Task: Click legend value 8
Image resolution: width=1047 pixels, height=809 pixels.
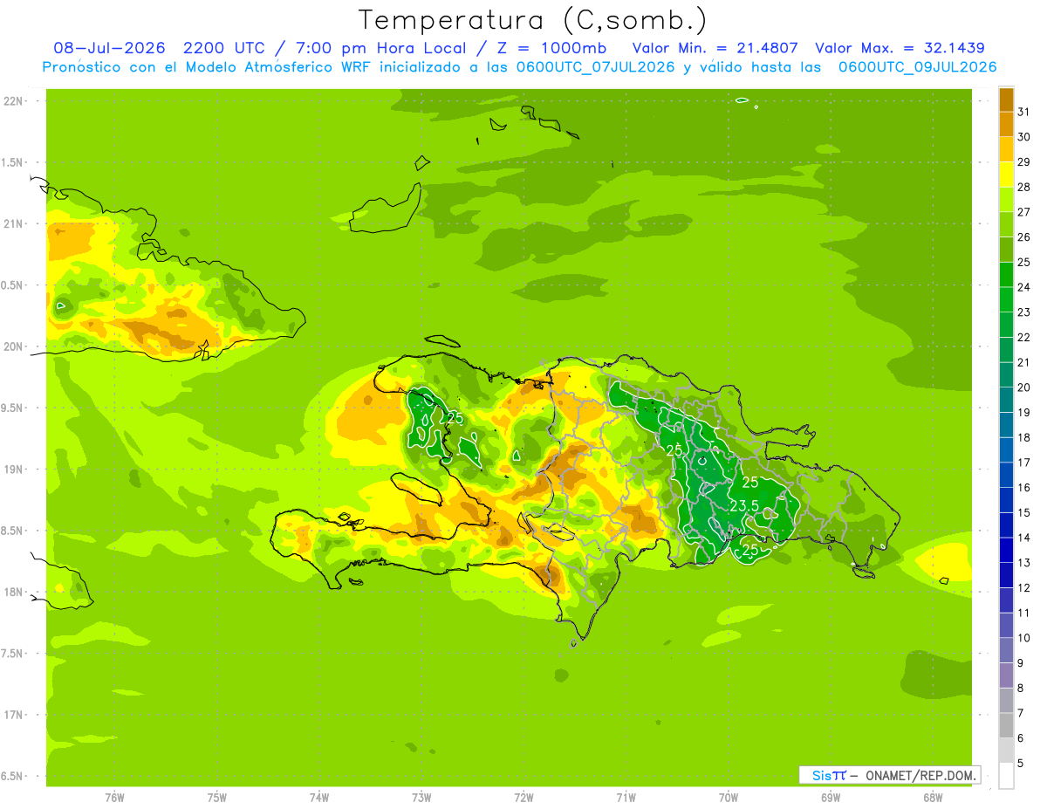Action: click(x=1021, y=688)
